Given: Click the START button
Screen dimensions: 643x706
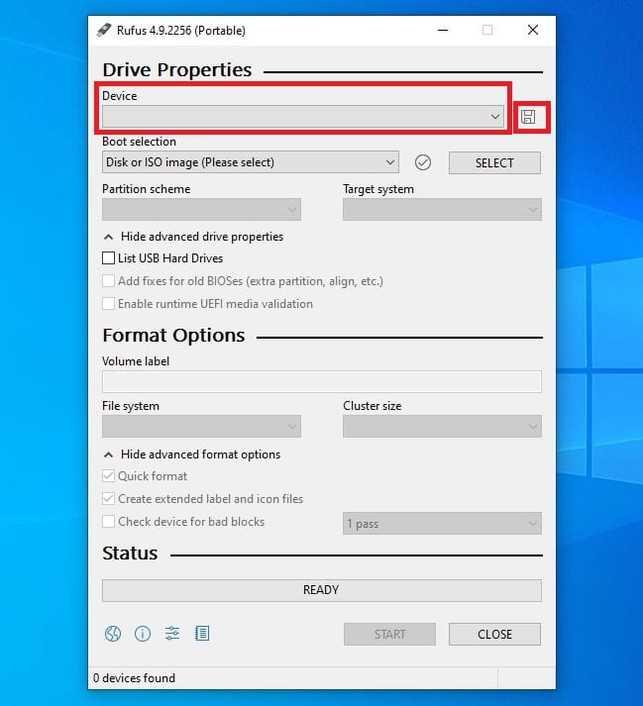Looking at the screenshot, I should pos(389,634).
